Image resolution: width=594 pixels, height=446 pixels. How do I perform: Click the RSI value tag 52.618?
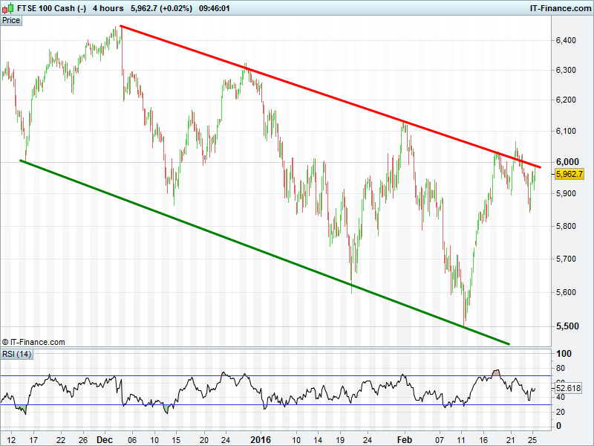tap(568, 388)
